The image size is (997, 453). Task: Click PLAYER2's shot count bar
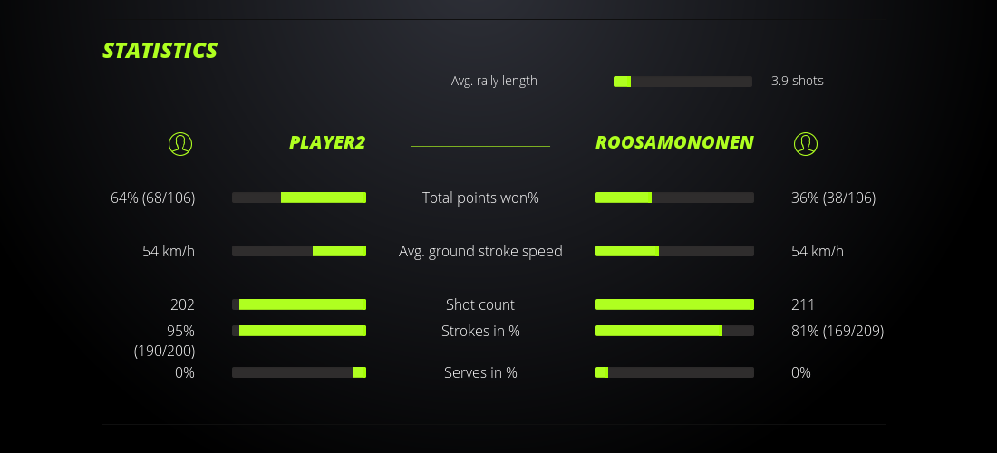pos(299,304)
